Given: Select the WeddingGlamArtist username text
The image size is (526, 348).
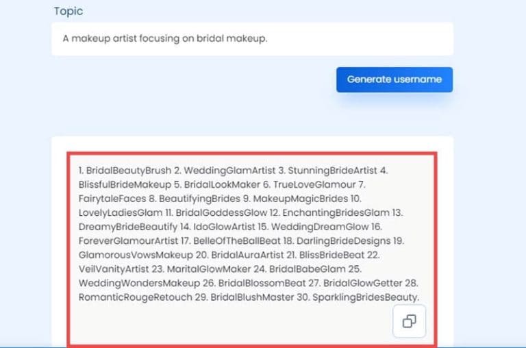Looking at the screenshot, I should click(x=230, y=171).
